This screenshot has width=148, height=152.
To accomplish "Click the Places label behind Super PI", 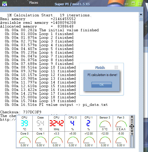I will 34,3.
